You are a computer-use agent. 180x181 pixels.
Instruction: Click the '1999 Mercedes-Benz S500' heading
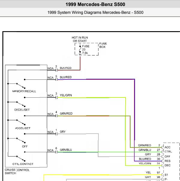95,4
